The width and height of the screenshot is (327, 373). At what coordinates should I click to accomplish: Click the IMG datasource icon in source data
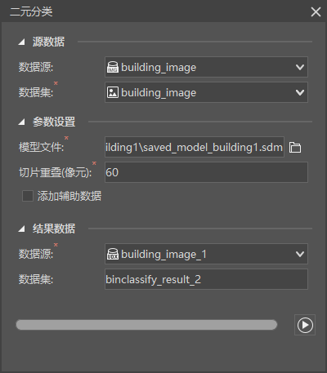113,67
